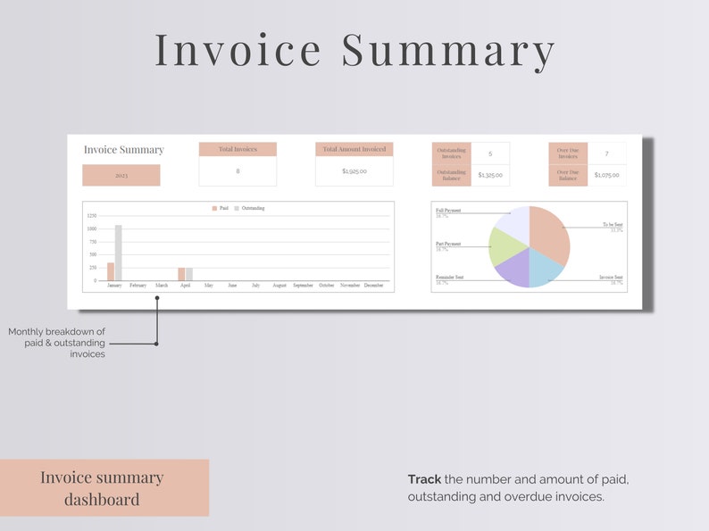
Task: Select the outstanding invoices count 5
Action: pos(490,153)
